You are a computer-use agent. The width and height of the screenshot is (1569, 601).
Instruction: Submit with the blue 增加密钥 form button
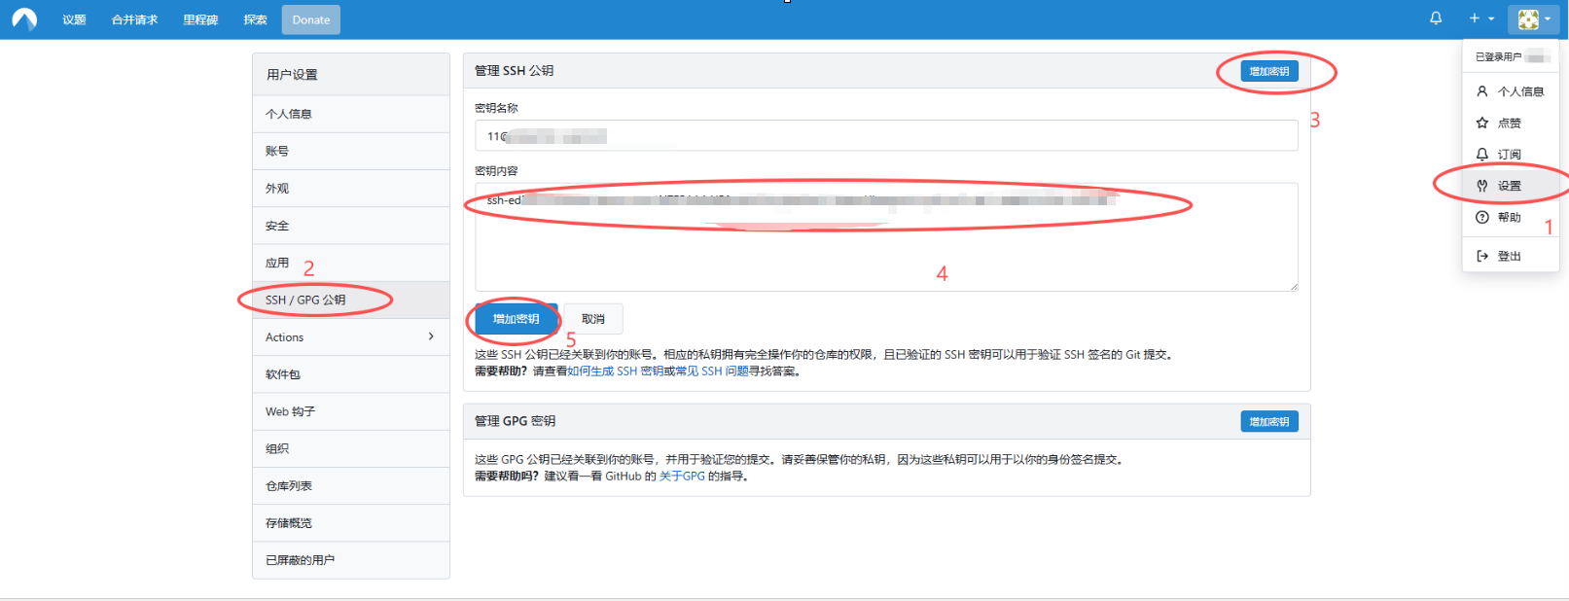pyautogui.click(x=516, y=319)
